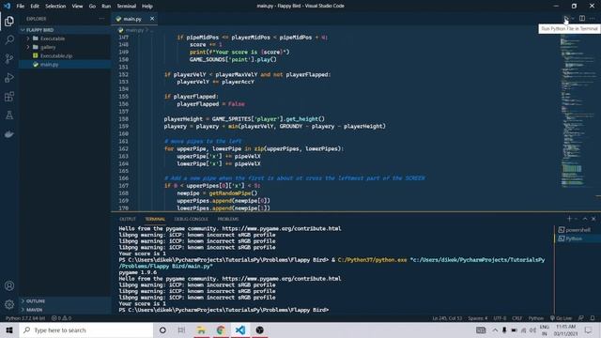Open the Explorer view in activity bar
Screen dimensions: 601x338
click(x=9, y=21)
